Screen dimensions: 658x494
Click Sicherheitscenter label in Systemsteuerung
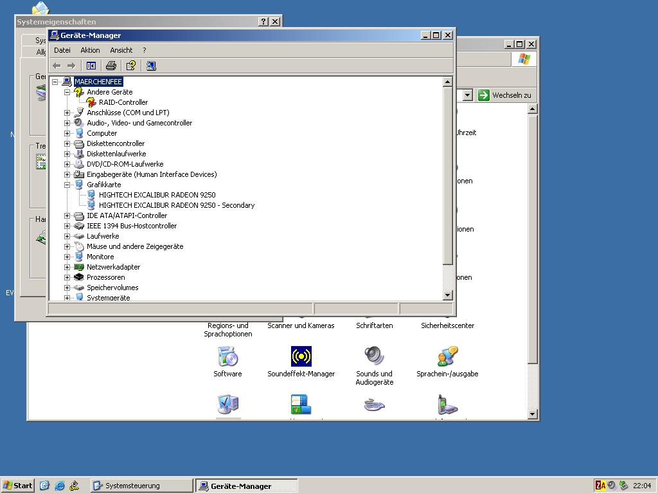tap(448, 325)
